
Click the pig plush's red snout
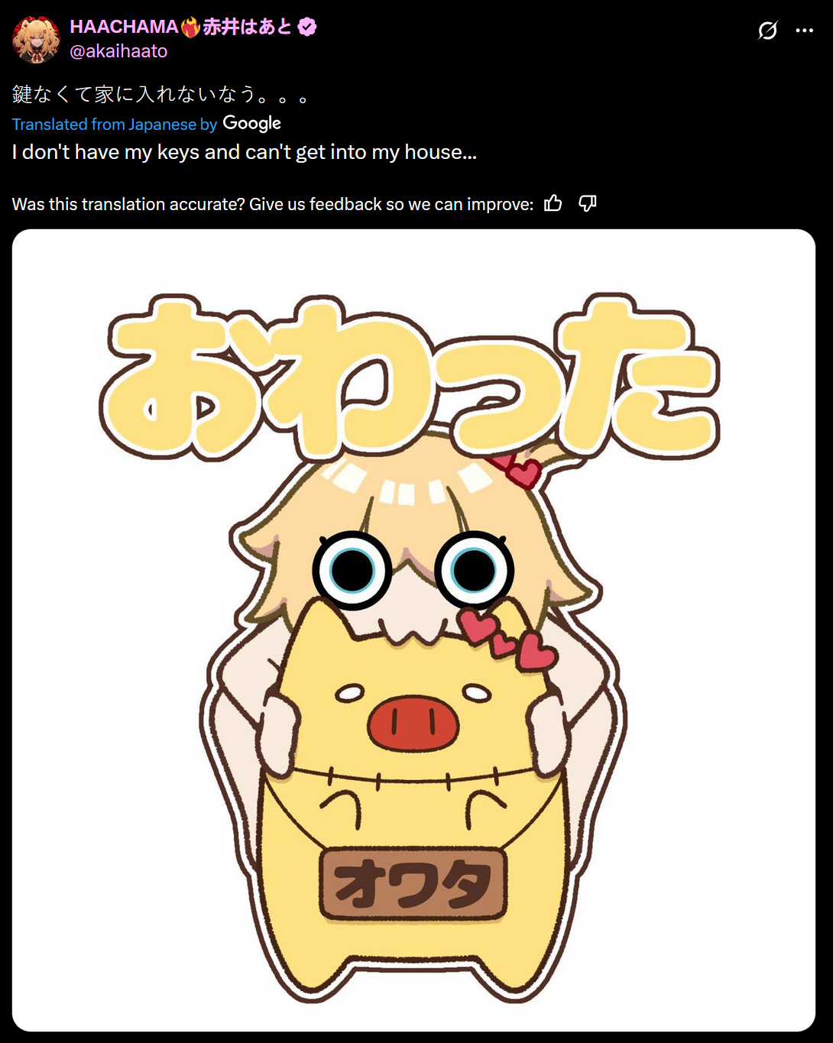coord(413,723)
